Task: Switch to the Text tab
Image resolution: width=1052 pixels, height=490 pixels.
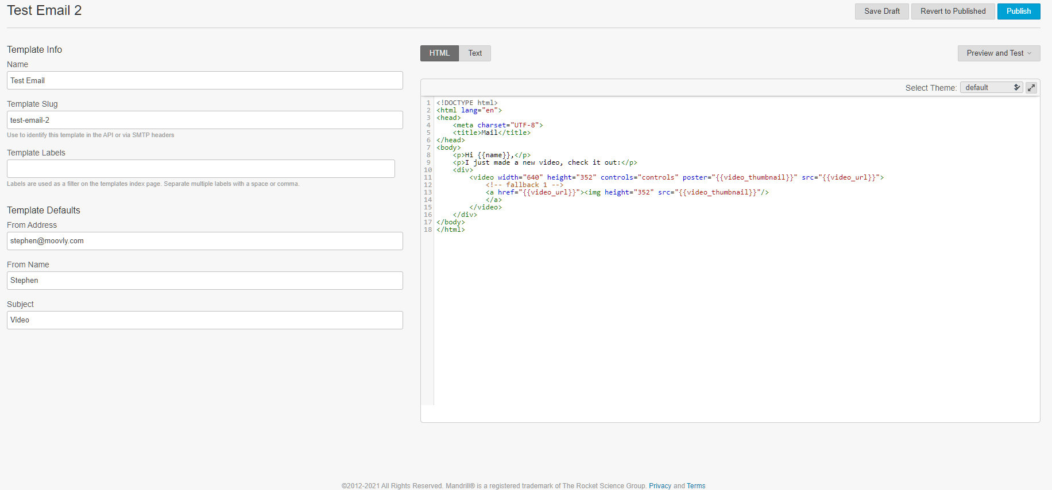Action: coord(475,53)
